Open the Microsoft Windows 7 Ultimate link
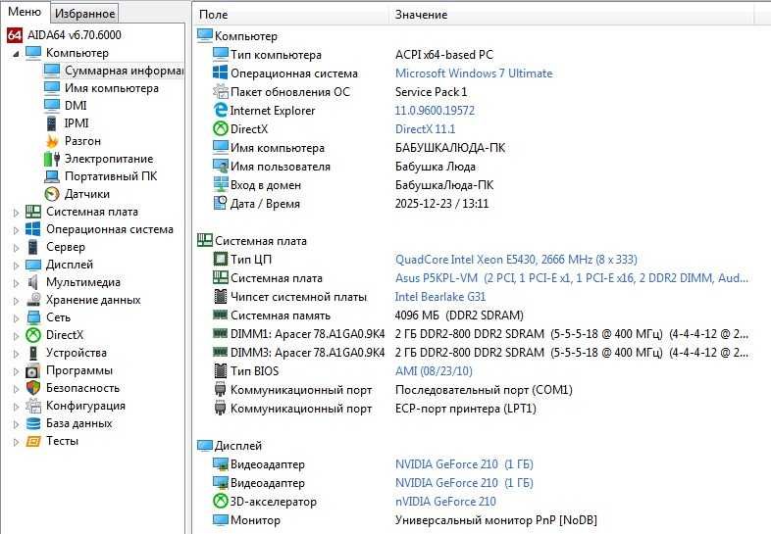The width and height of the screenshot is (771, 534). click(474, 73)
